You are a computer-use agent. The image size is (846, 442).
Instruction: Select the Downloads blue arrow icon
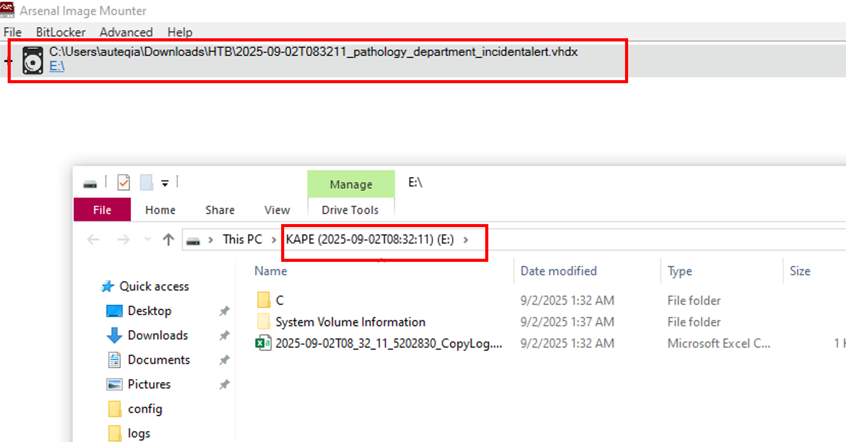pos(114,335)
